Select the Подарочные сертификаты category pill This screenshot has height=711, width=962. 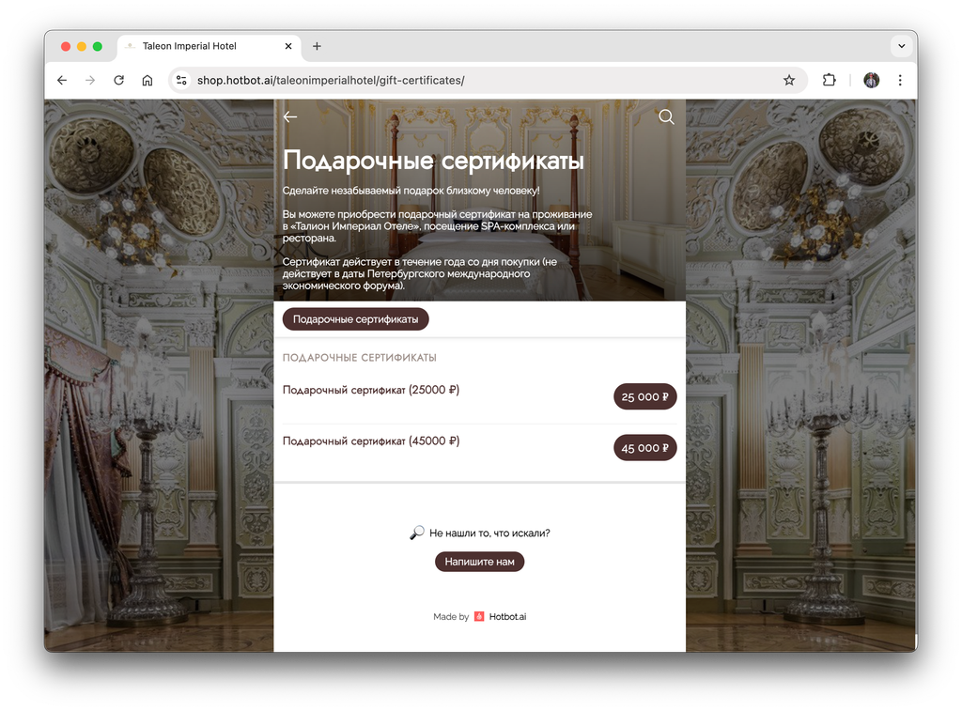[356, 319]
